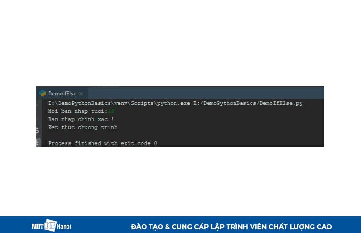The width and height of the screenshot is (361, 233).
Task: Toggle the soft-wrap icon in console gutter
Action: [38, 130]
